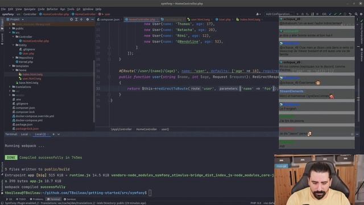The width and height of the screenshot is (364, 205).
Task: Click Project panel vertical scrollbar
Action: [x=94, y=91]
